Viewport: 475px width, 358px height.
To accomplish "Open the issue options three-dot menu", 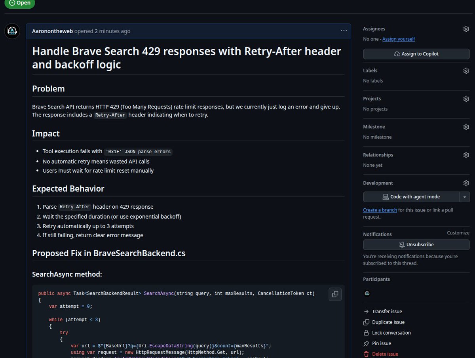I will [344, 31].
